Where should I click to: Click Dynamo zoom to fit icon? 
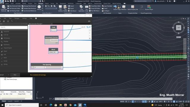pyautogui.click(x=90, y=31)
